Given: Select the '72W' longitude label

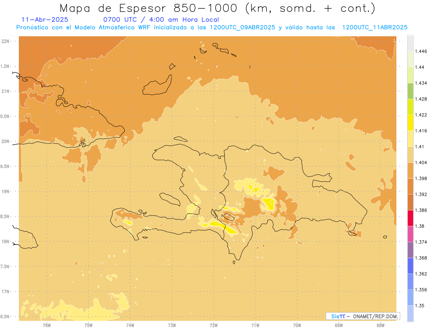Looking at the screenshot, I should coord(214,325).
